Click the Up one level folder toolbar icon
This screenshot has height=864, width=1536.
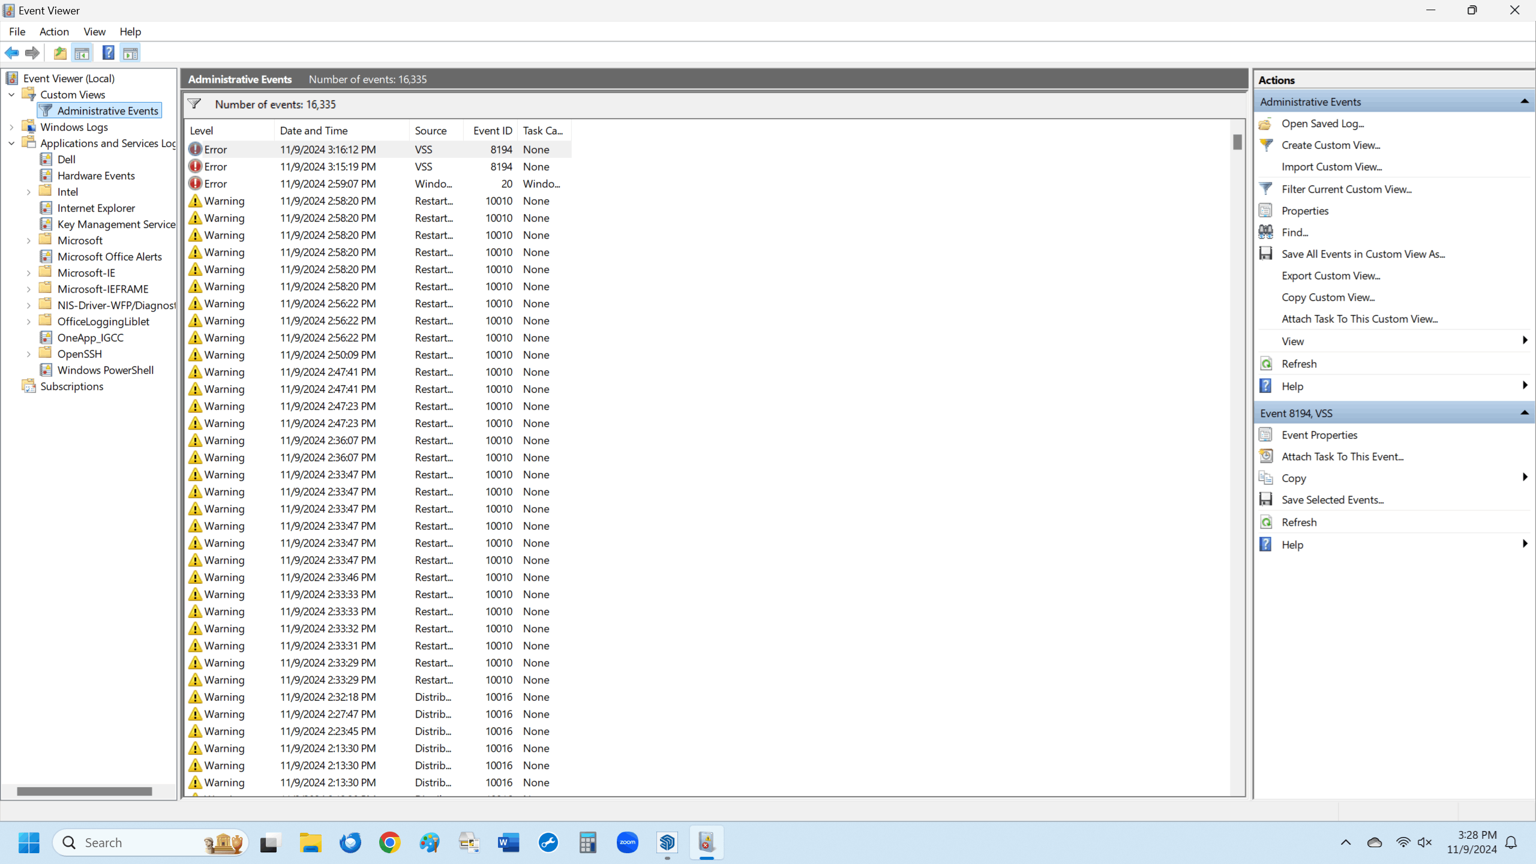(60, 53)
